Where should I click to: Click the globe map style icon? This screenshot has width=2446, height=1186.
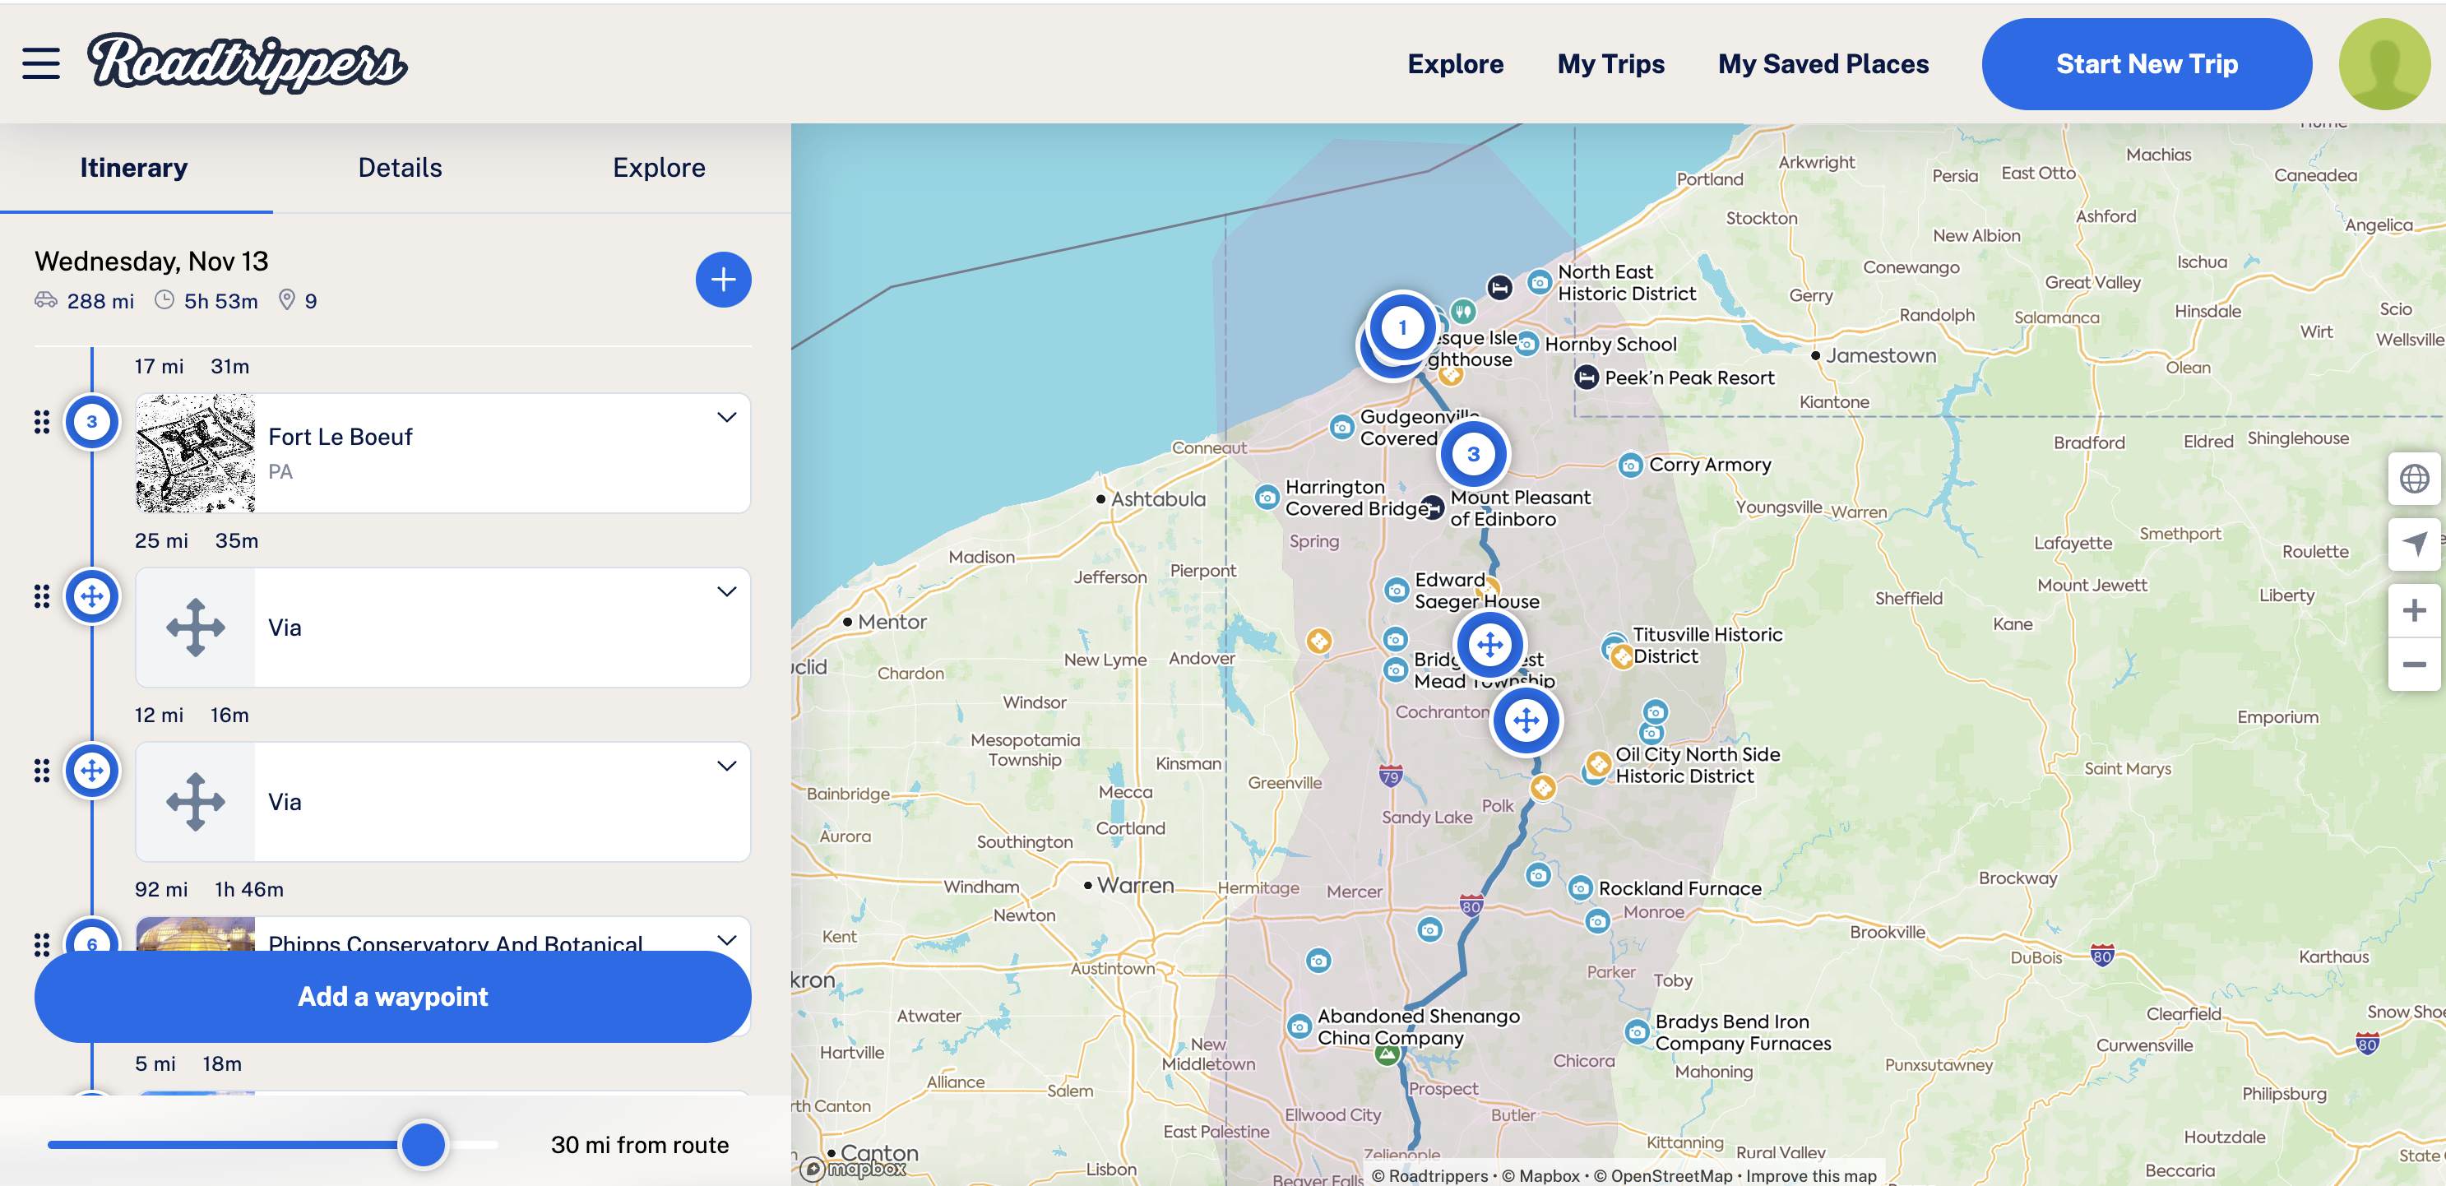tap(2415, 480)
